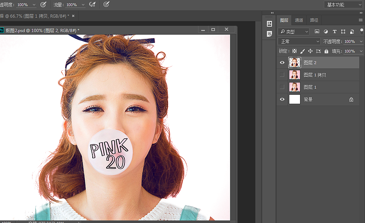Select the 背景 layer name
Screen dimensions: 365x223
[308, 99]
